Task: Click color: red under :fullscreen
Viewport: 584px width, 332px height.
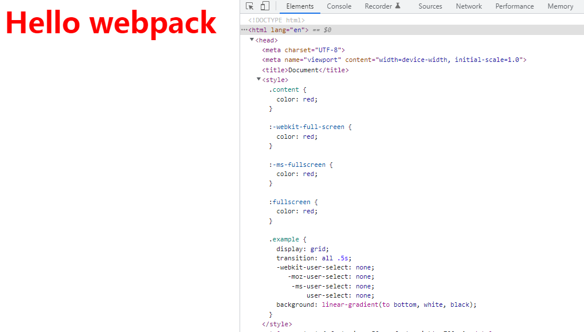Action: pos(297,211)
